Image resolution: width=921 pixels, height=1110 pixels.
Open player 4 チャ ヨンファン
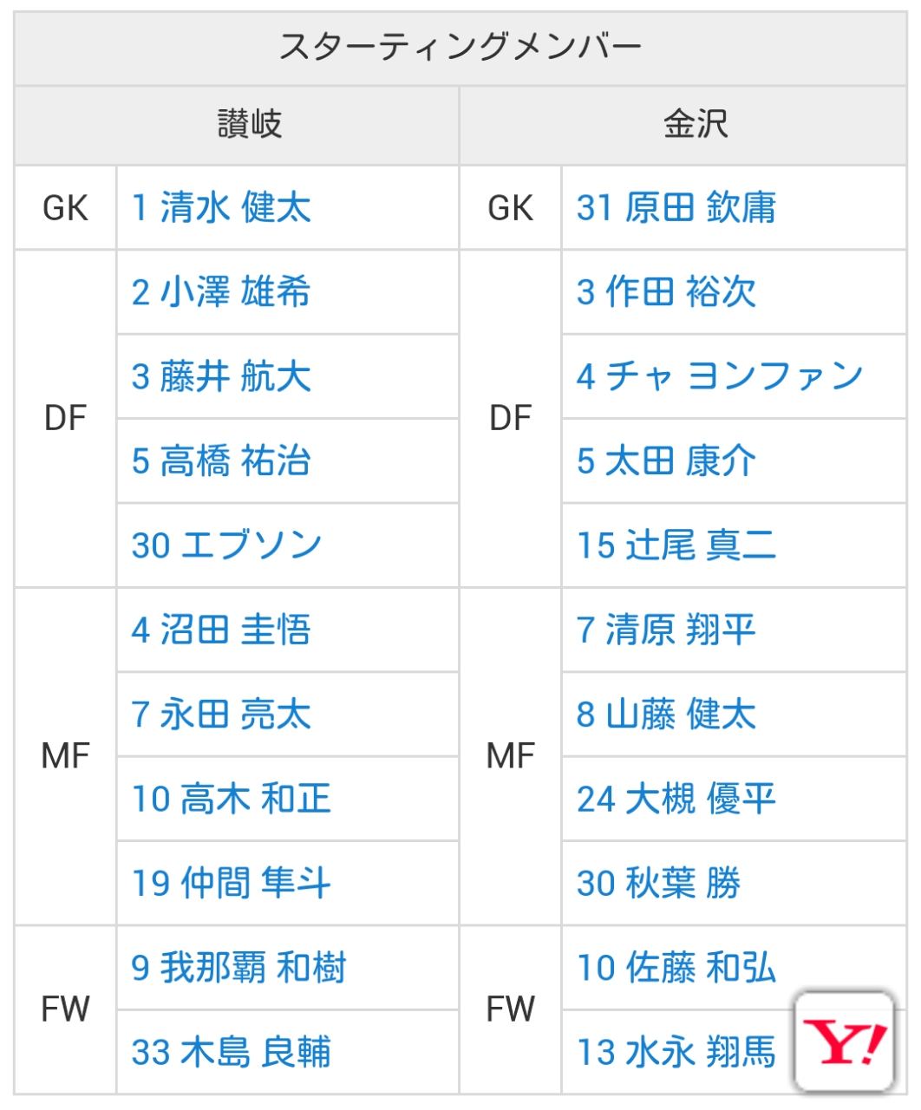click(x=720, y=376)
